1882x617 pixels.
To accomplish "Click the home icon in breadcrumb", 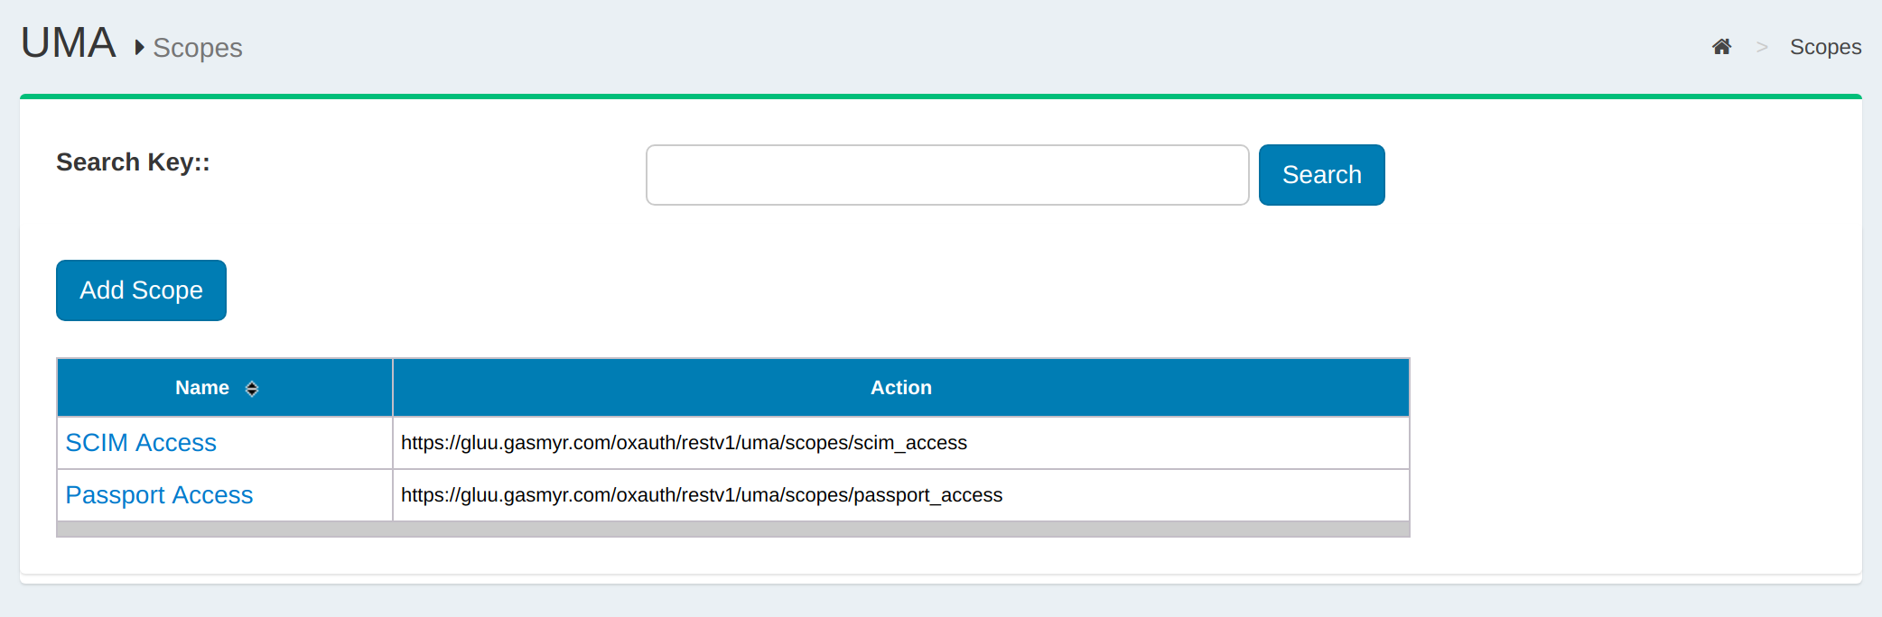I will pos(1721,47).
